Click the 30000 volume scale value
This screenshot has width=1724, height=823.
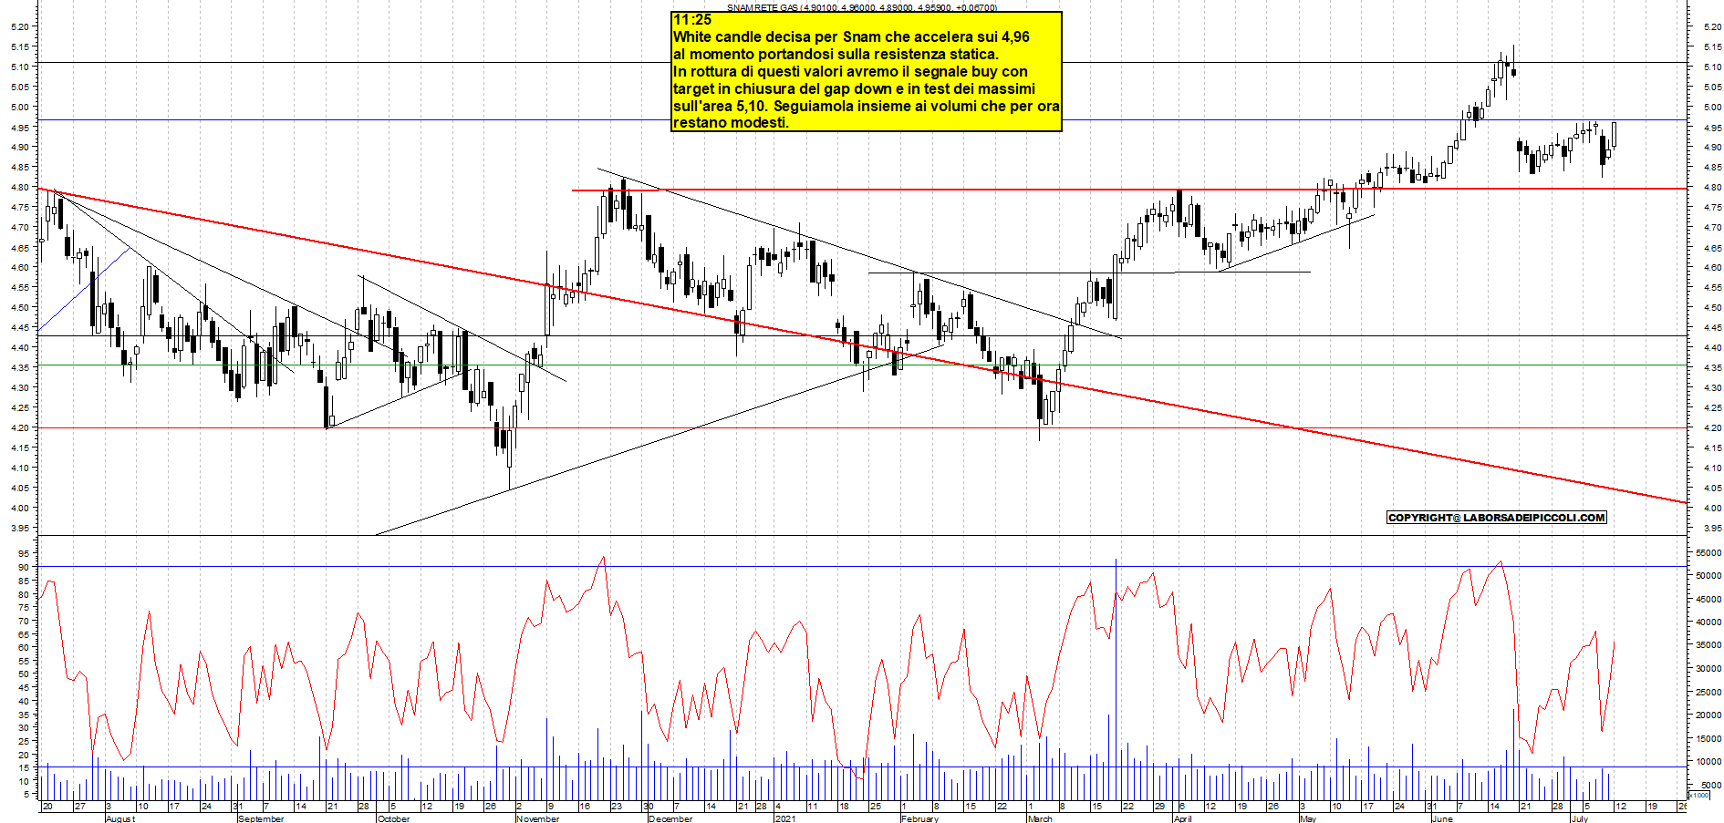1708,669
